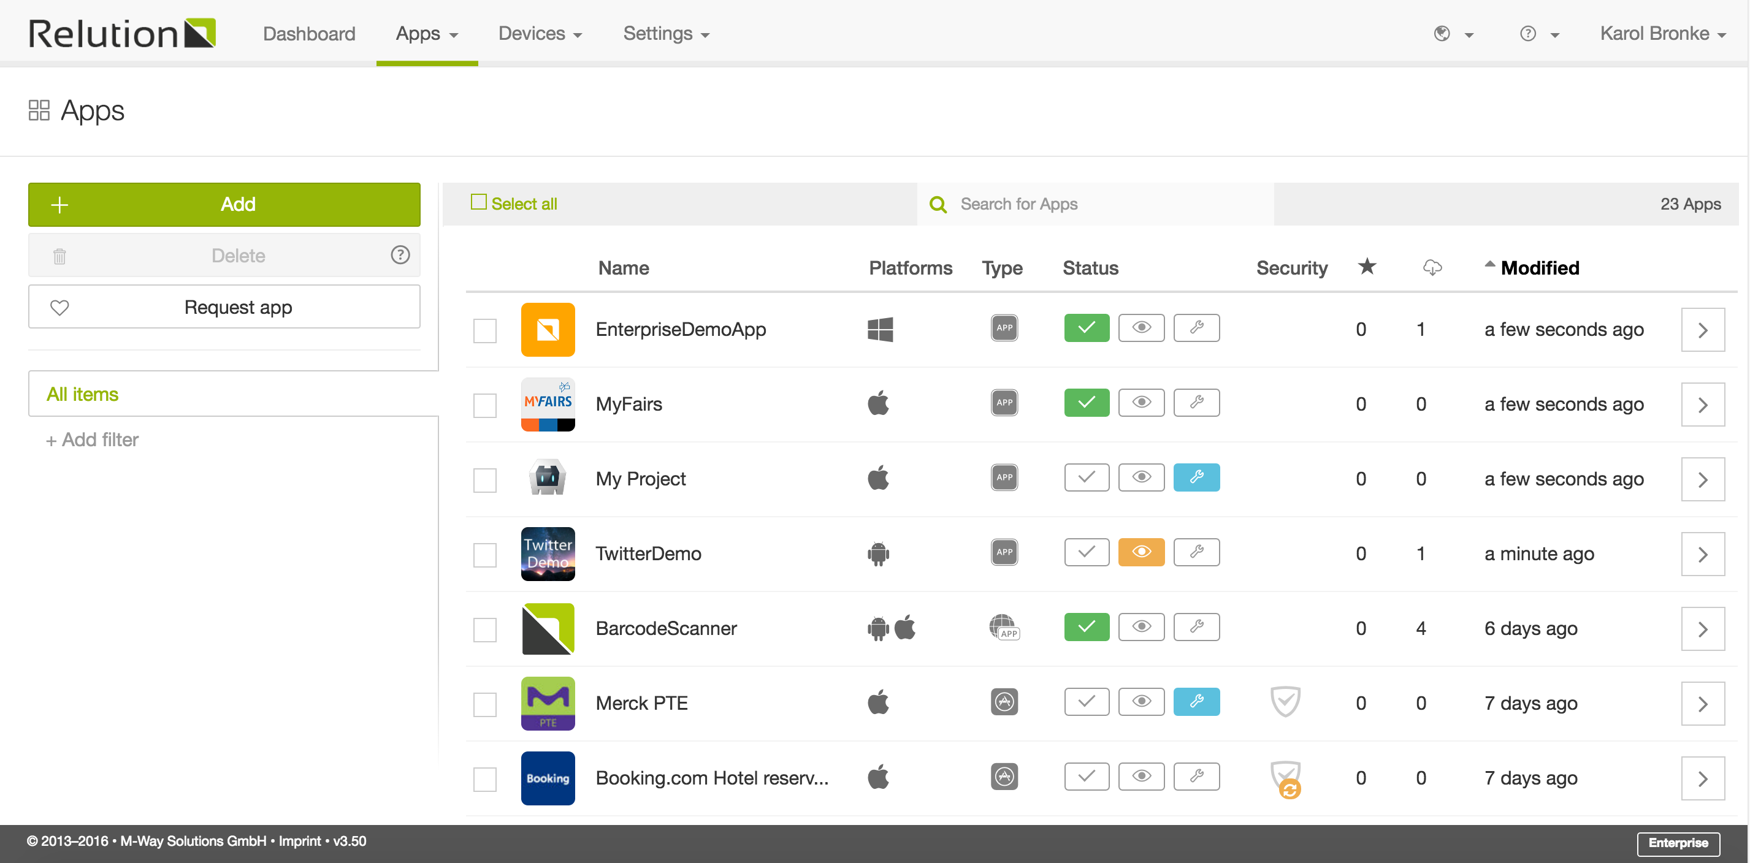
Task: Expand the globe language dropdown
Action: pyautogui.click(x=1453, y=33)
